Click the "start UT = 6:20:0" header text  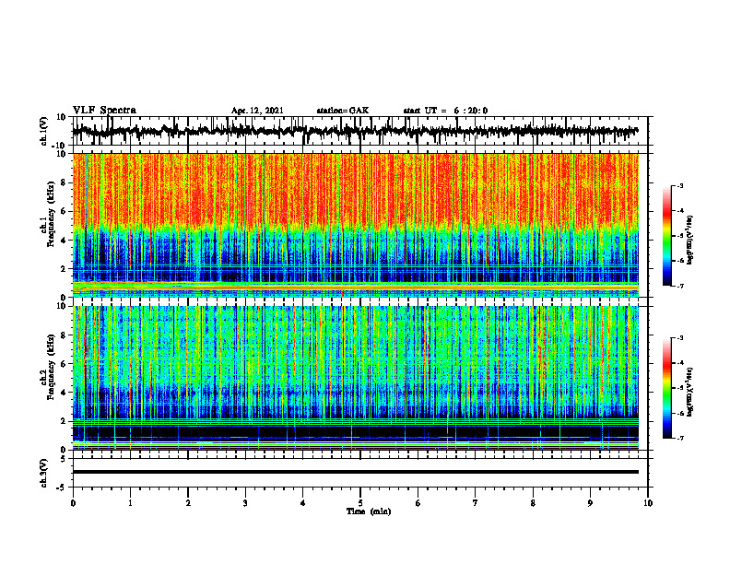pos(445,111)
